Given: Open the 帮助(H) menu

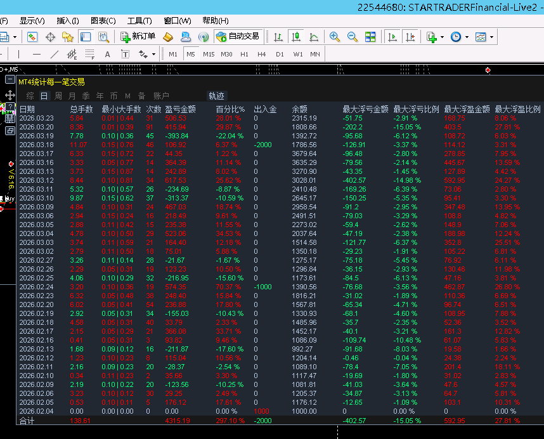Looking at the screenshot, I should pos(216,21).
